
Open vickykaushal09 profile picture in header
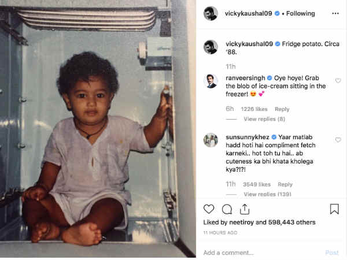[211, 13]
